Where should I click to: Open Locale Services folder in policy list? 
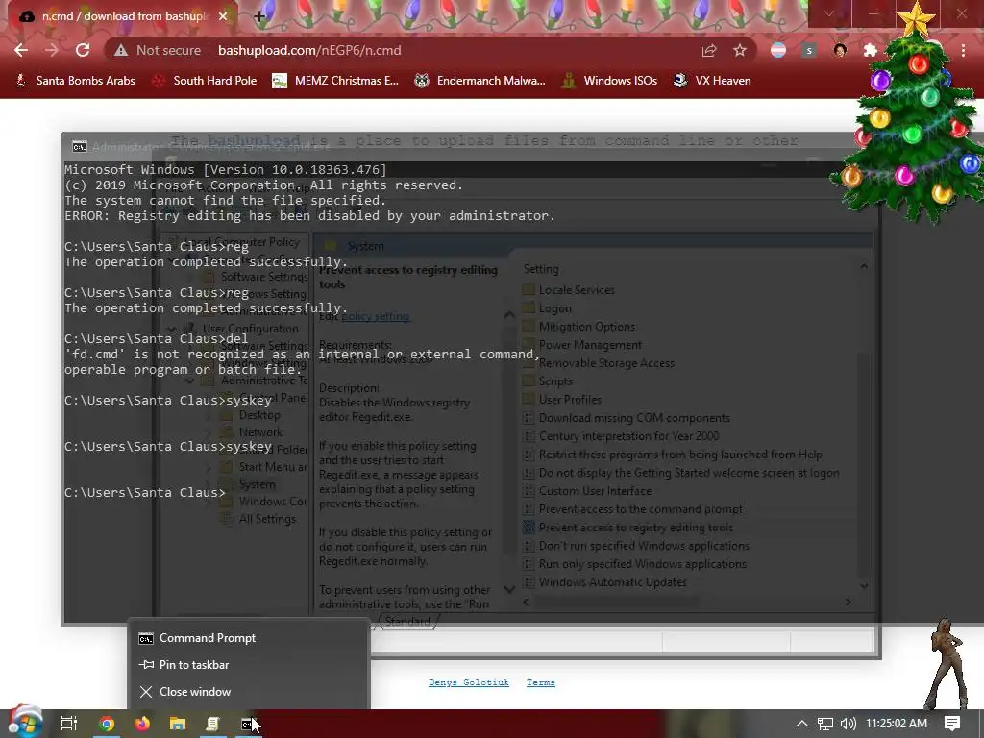click(577, 290)
